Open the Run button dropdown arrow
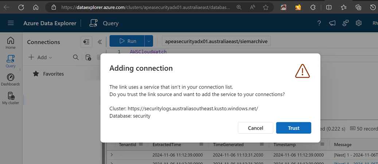Image resolution: width=378 pixels, height=164 pixels. click(x=149, y=41)
